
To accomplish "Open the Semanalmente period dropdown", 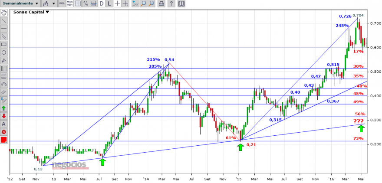I will tap(20, 3).
